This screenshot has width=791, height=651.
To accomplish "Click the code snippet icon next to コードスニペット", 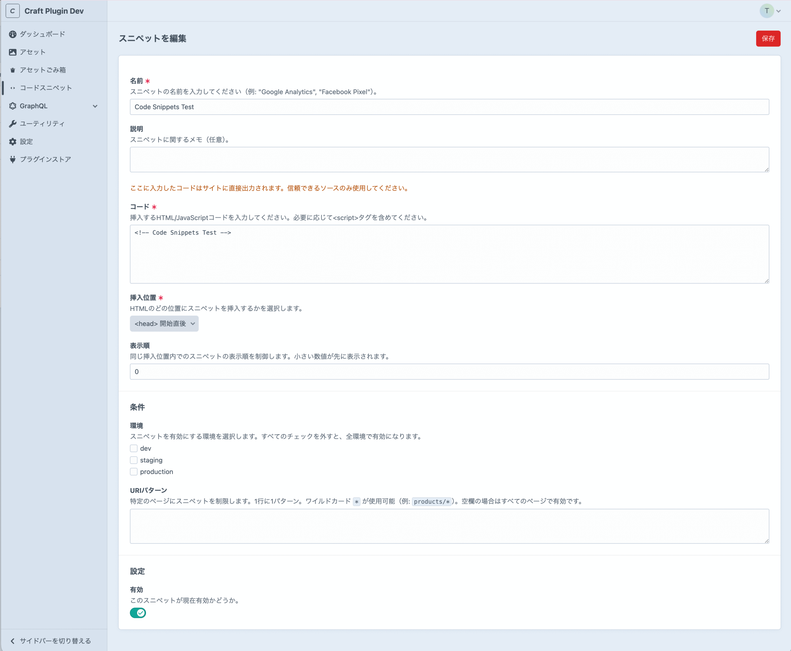I will [13, 88].
